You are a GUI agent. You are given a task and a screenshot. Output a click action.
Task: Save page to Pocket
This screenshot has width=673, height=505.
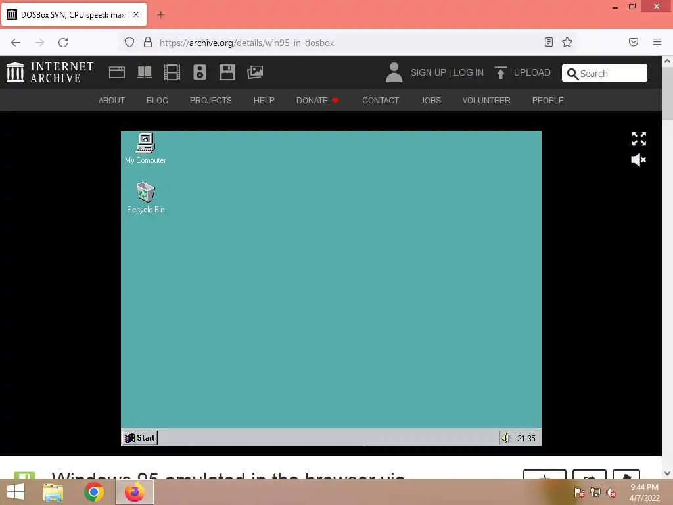click(634, 42)
